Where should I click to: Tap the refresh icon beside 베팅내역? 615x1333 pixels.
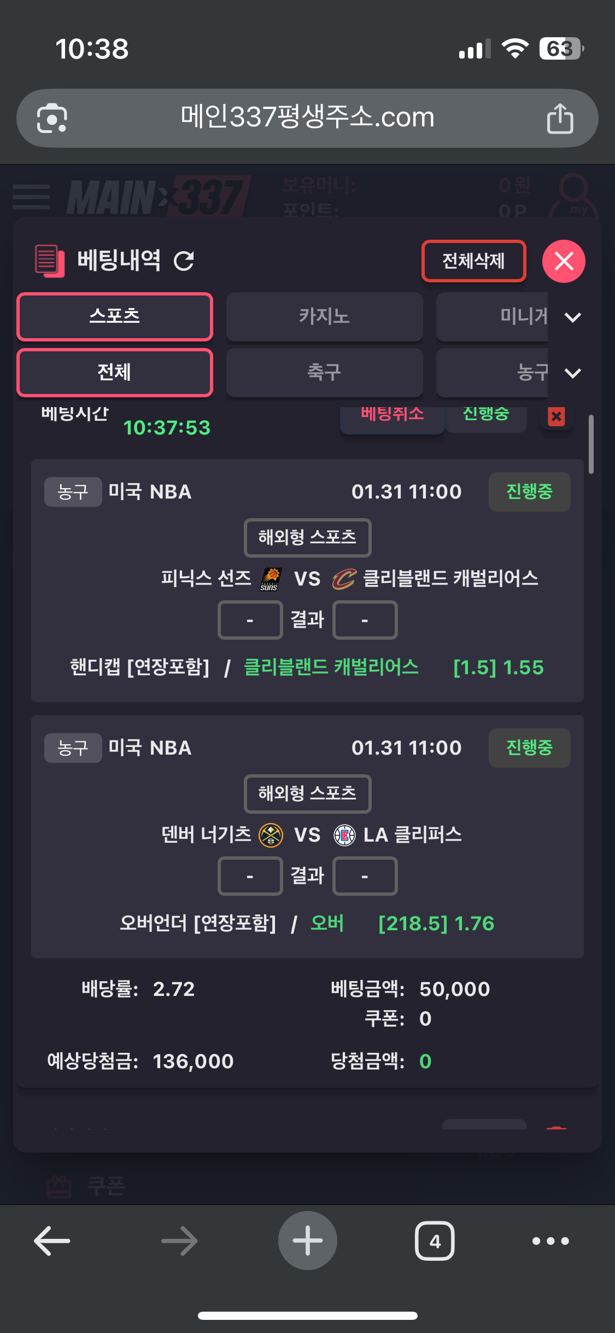(x=184, y=261)
